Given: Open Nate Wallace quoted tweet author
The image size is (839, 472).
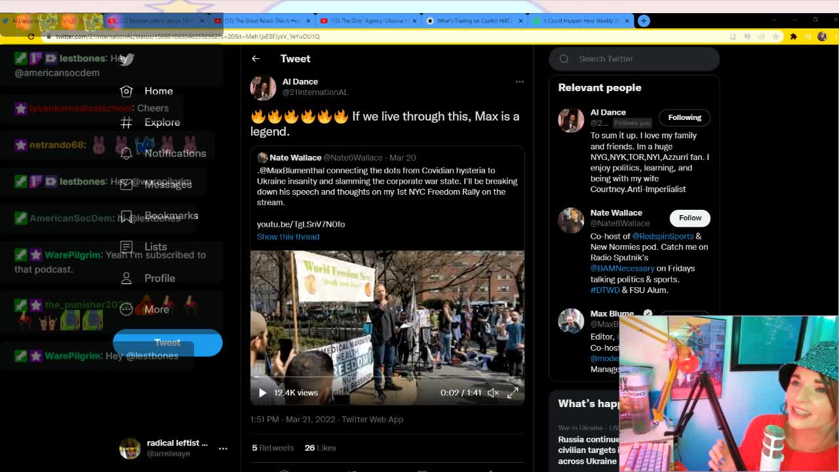Looking at the screenshot, I should point(295,157).
